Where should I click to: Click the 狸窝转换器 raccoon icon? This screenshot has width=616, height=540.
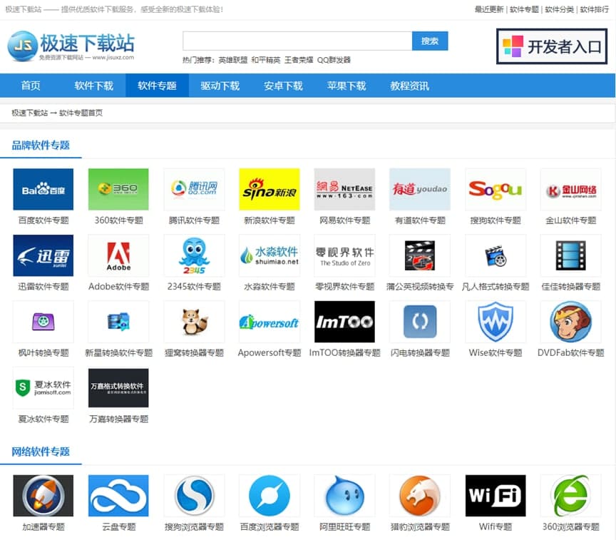[x=194, y=322]
